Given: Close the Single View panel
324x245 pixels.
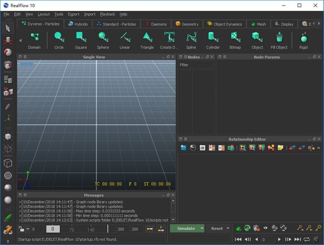Looking at the screenshot, I should 173,57.
